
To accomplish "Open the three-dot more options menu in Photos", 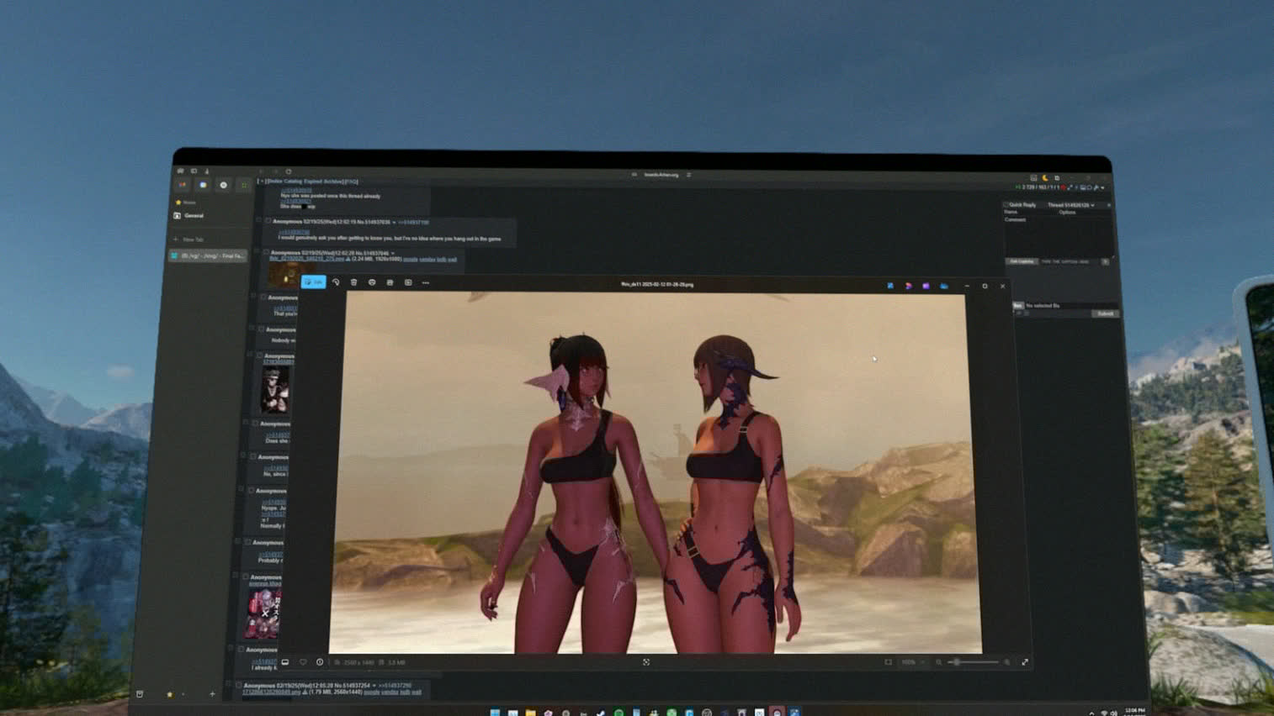I will coord(426,282).
